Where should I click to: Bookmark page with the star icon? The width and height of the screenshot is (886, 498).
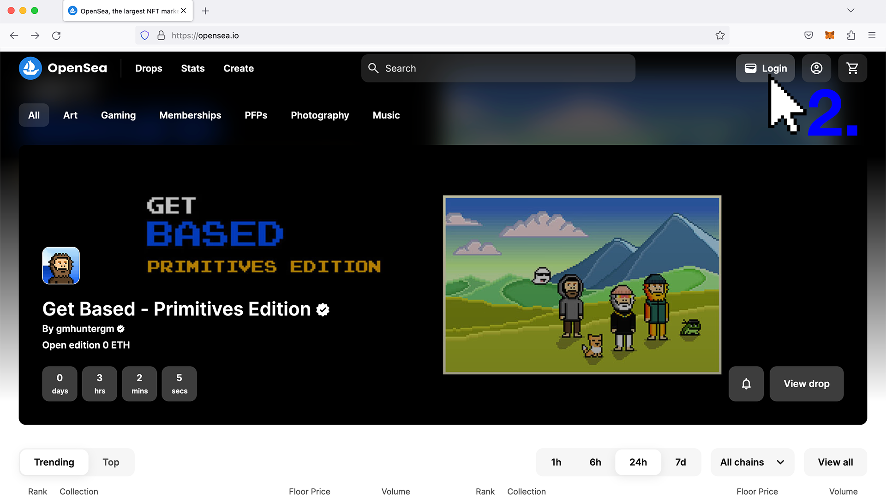pyautogui.click(x=720, y=36)
